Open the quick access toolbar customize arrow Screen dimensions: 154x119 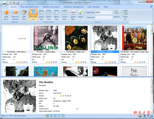[x=28, y=3]
